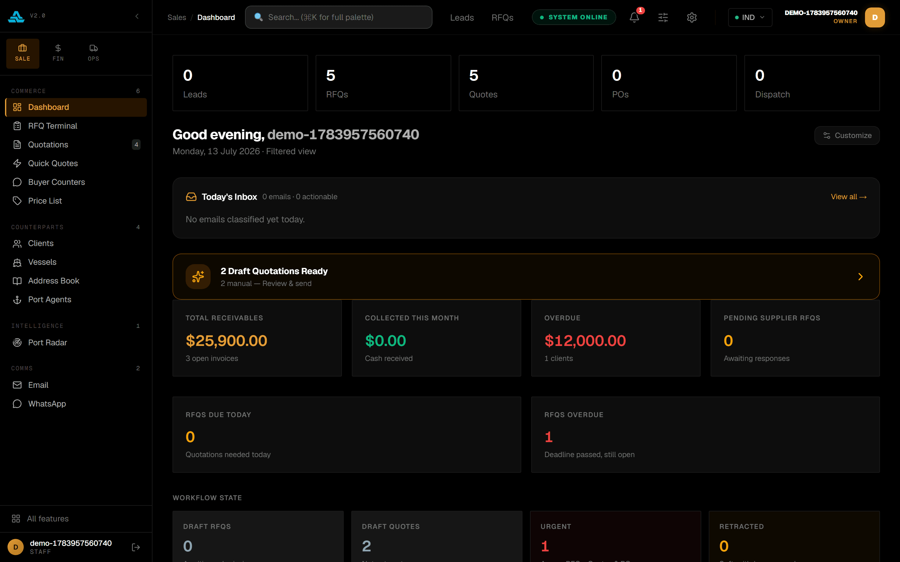Click the Urgent workflow card

coord(615,536)
